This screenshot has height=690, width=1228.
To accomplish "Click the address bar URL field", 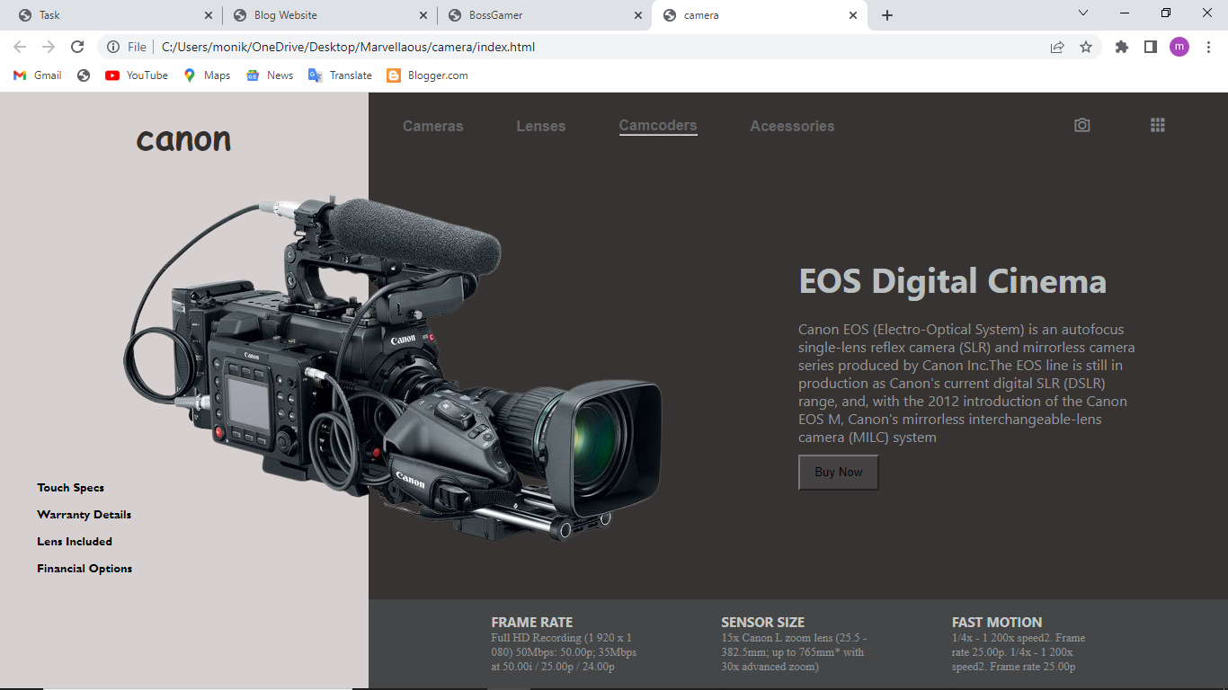I will 593,47.
